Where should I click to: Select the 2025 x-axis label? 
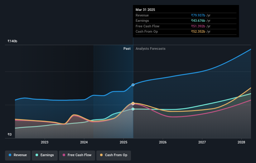pyautogui.click(x=123, y=142)
